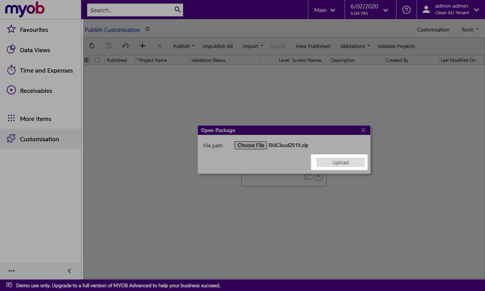Open Time and Expenses workspace
The image size is (485, 291).
click(40, 70)
